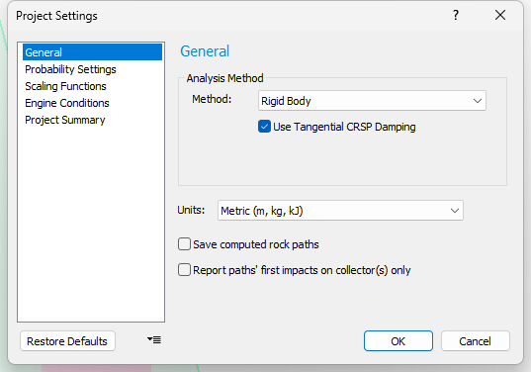Click the help question mark icon
The width and height of the screenshot is (531, 372).
(x=456, y=15)
